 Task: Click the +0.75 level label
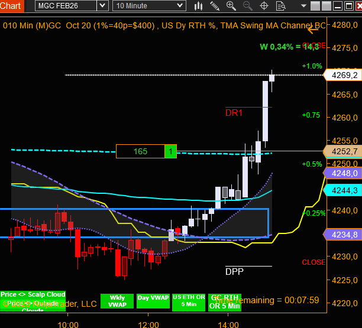(311, 115)
